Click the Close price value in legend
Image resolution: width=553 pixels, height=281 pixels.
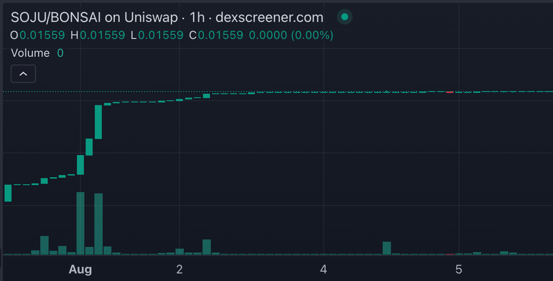pyautogui.click(x=220, y=35)
